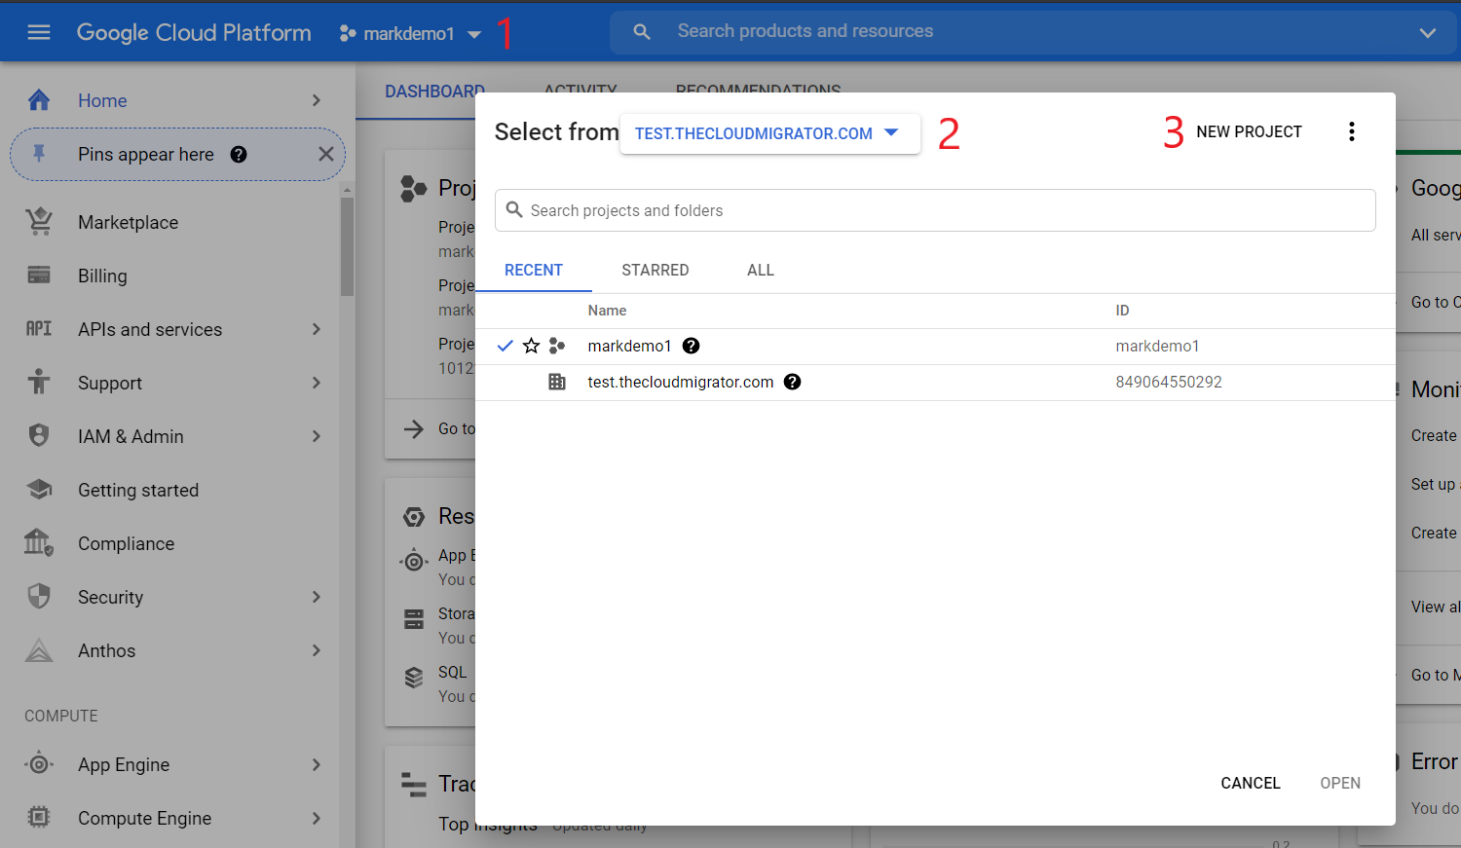Viewport: 1461px width, 848px height.
Task: Click the ID column header
Action: click(1122, 311)
